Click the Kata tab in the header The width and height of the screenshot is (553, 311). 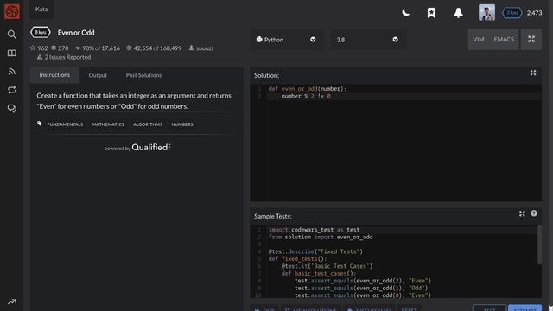click(x=41, y=10)
